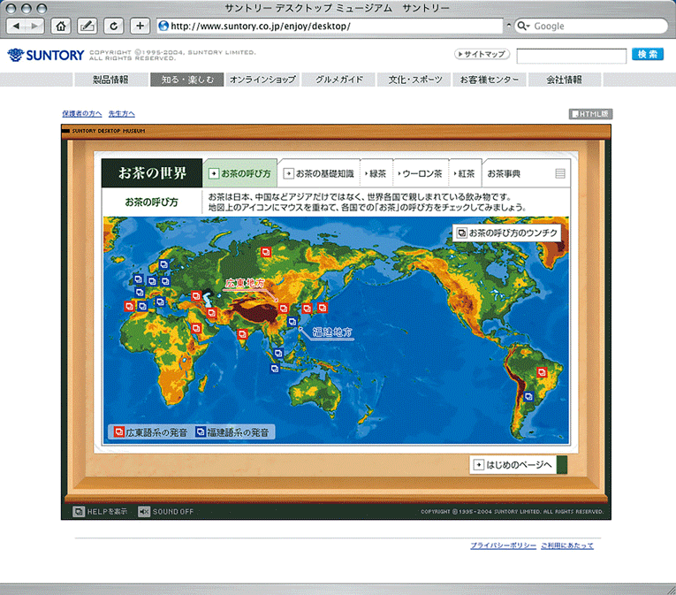Click the site search input field
The width and height of the screenshot is (676, 595).
click(x=570, y=56)
